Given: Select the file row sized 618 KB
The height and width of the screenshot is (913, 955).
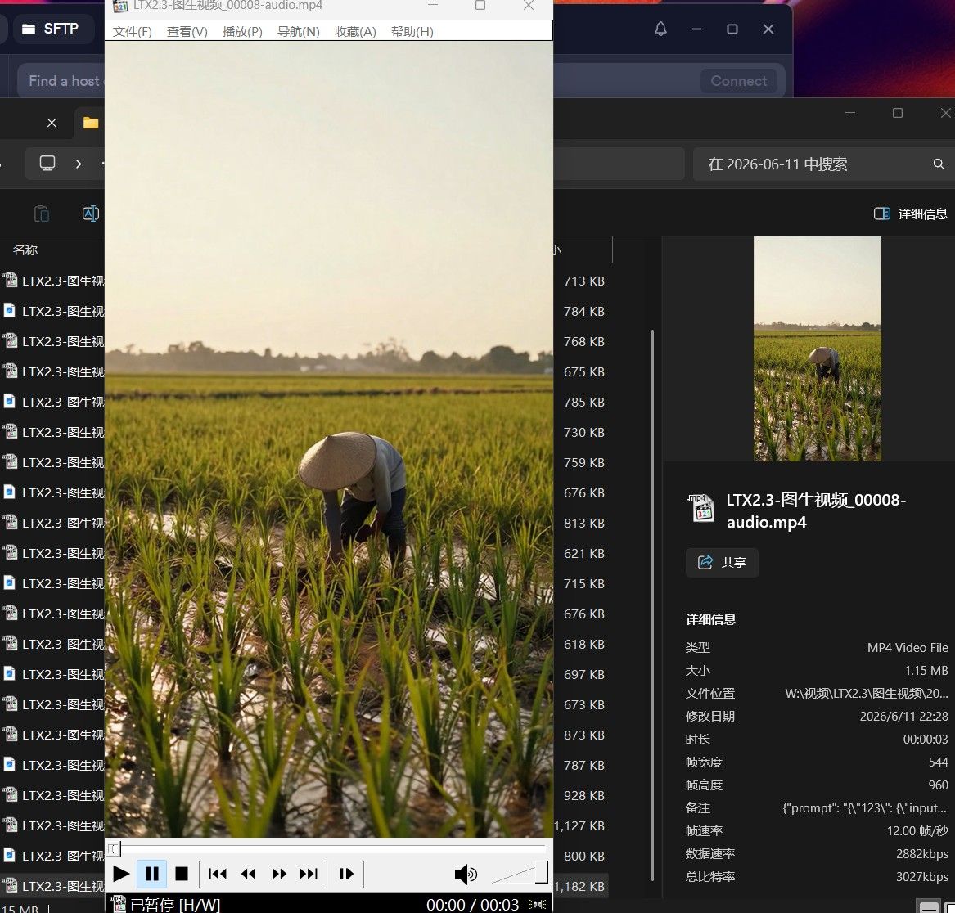Looking at the screenshot, I should 304,644.
